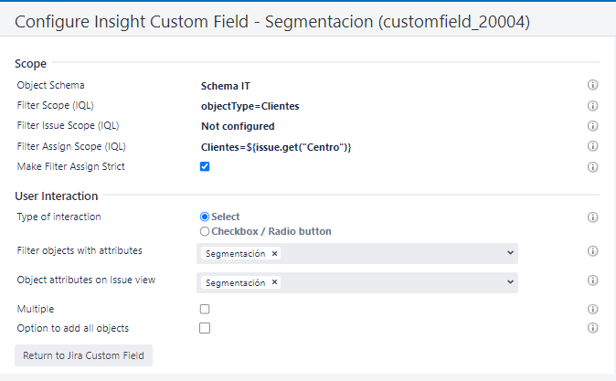Screen dimensions: 616x381
Task: Click info icon for Make Filter Assign Strict
Action: coord(592,167)
